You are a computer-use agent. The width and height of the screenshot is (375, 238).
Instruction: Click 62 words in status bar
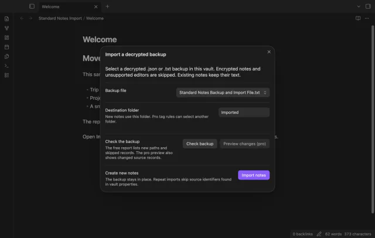pos(333,234)
